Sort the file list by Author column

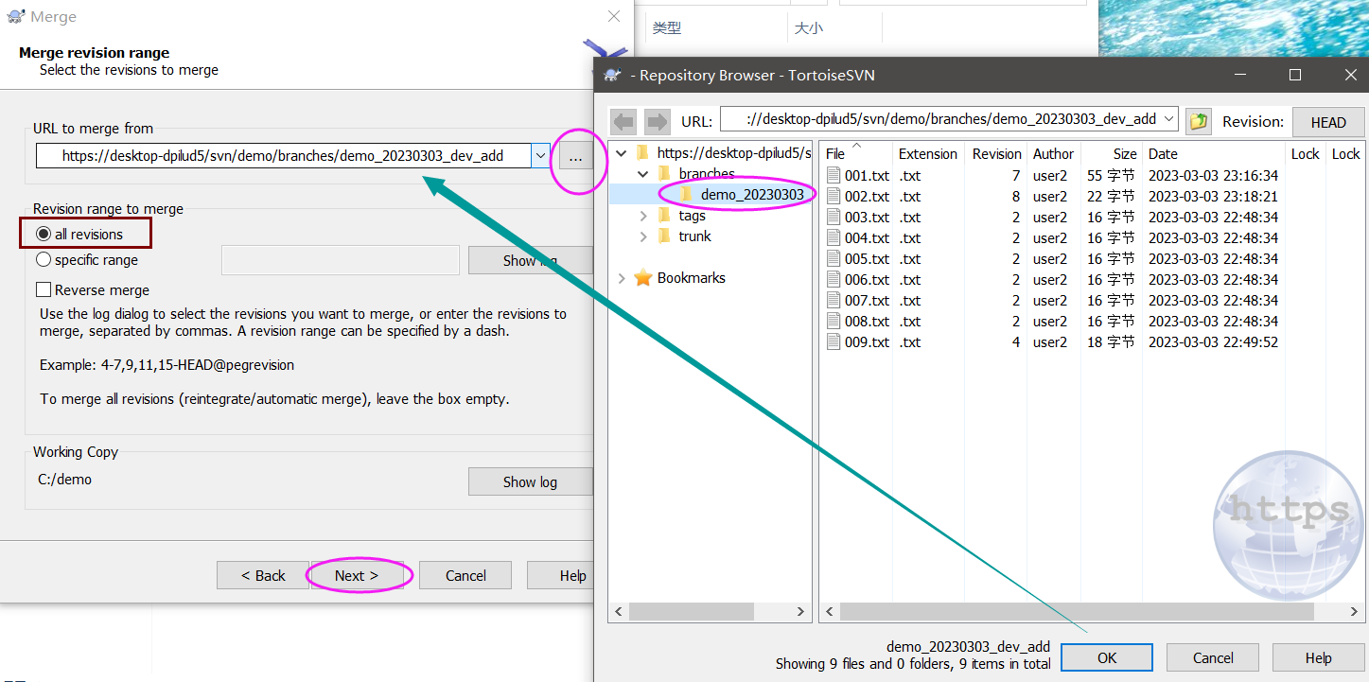(x=1053, y=154)
